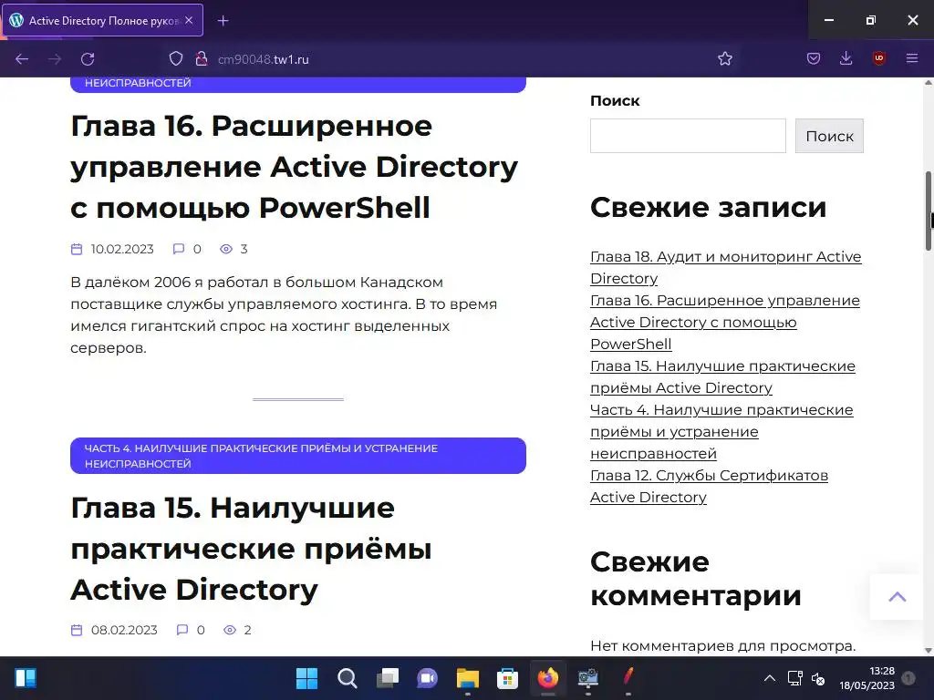Click the calendar icon next to 08.02.2023

click(x=77, y=630)
